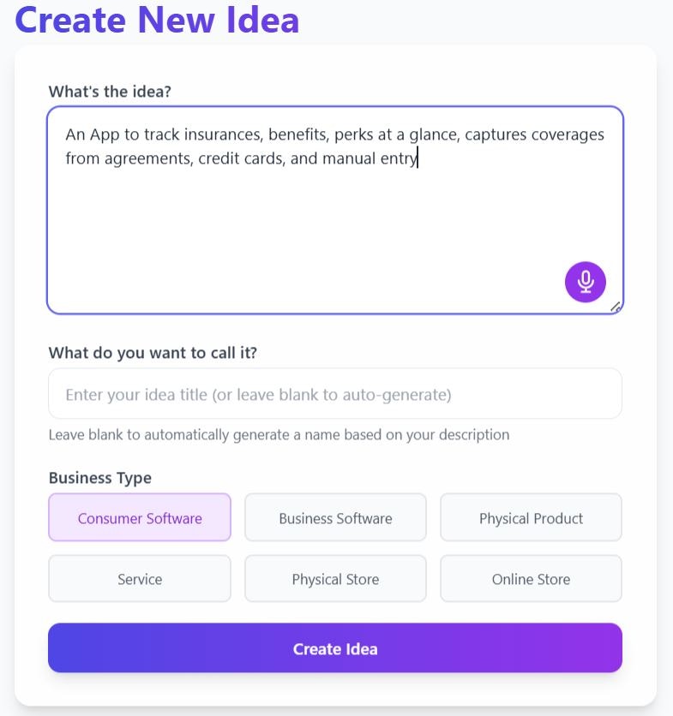Choose Service as the business type
This screenshot has height=716, width=673.
click(140, 579)
